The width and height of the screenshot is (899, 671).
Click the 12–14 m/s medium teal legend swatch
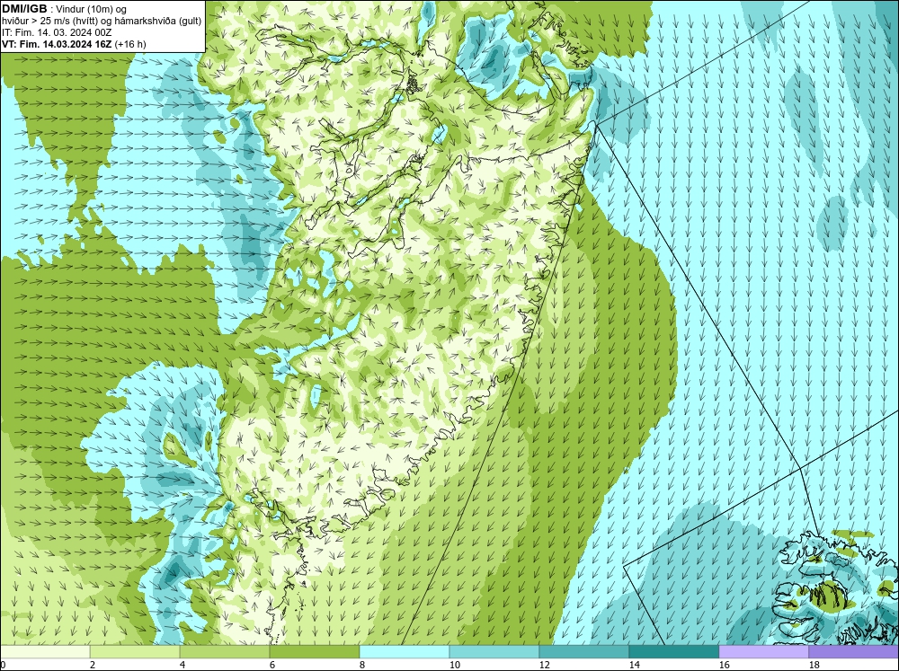[x=584, y=652]
